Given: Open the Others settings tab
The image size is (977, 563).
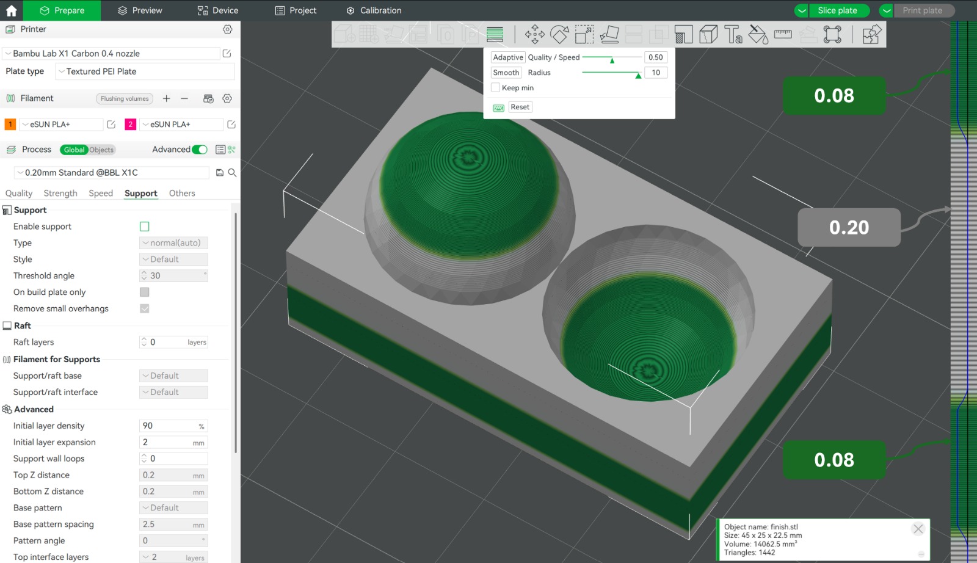Looking at the screenshot, I should tap(182, 194).
